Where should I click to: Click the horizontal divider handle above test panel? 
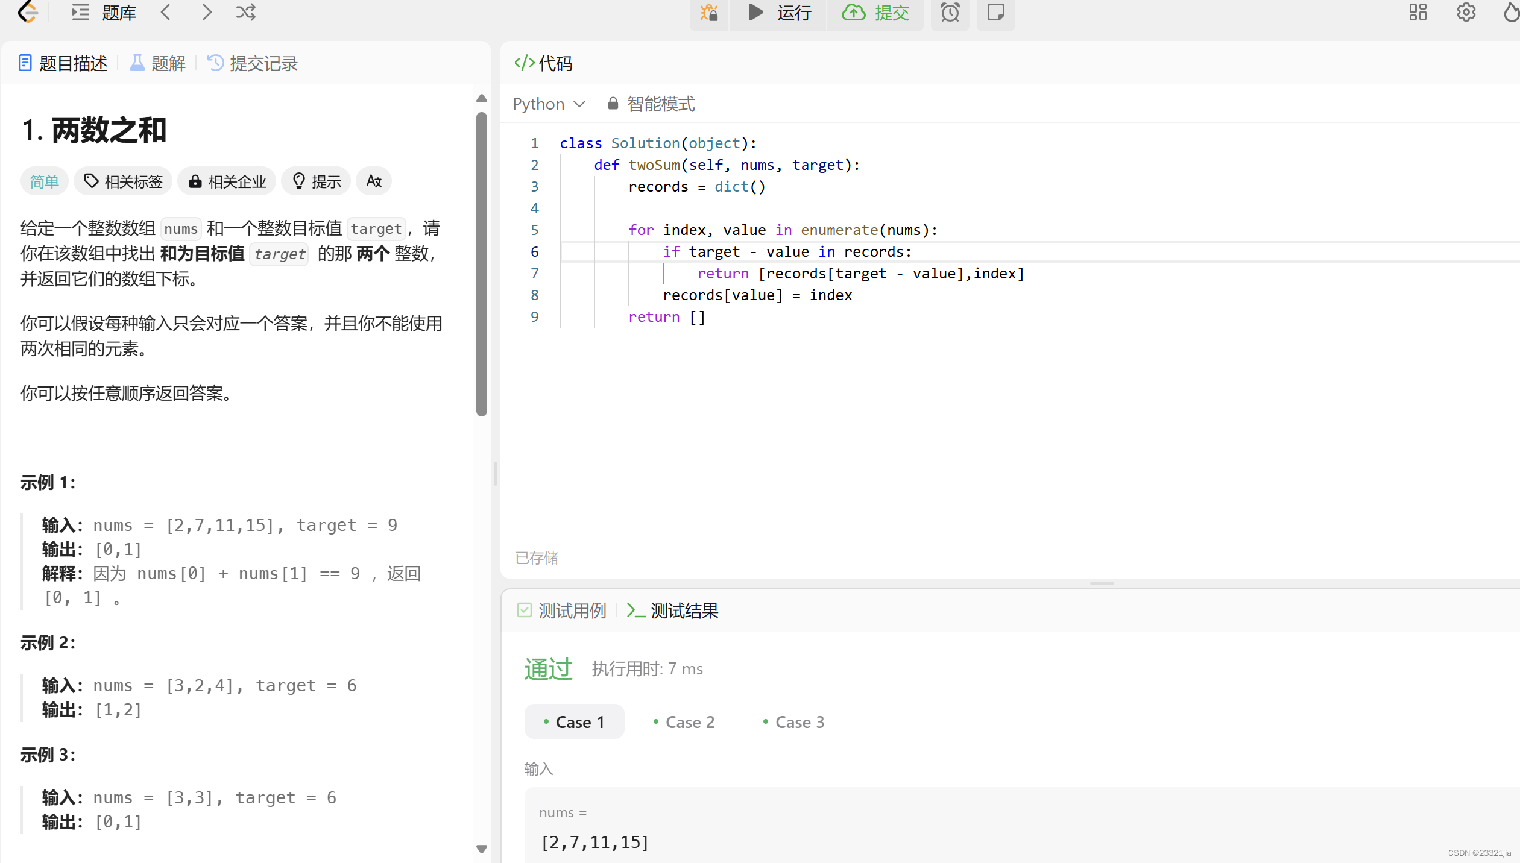pyautogui.click(x=1102, y=583)
